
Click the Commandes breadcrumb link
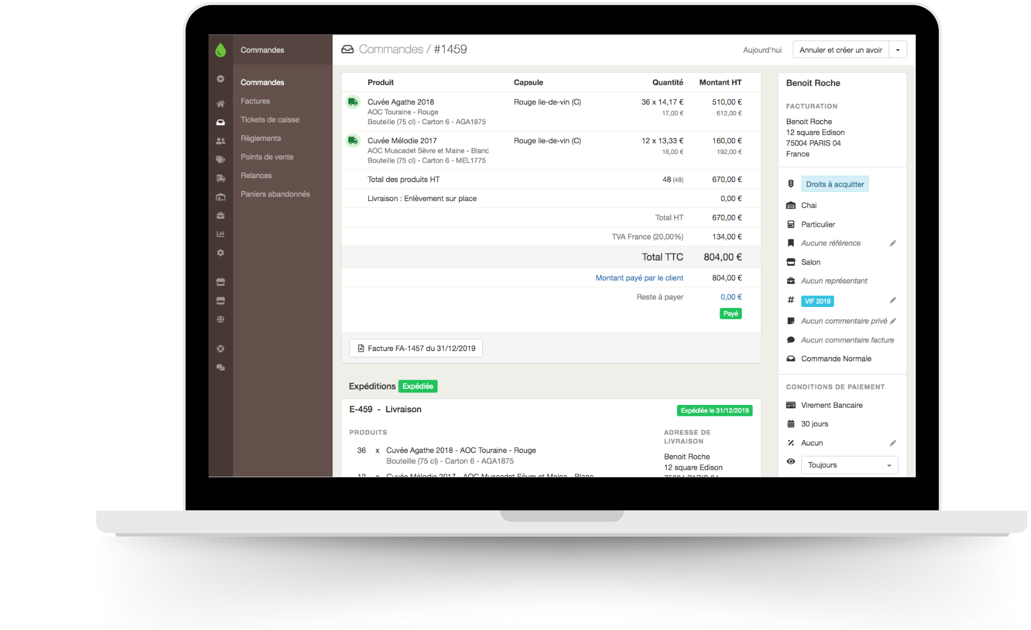[x=391, y=49]
